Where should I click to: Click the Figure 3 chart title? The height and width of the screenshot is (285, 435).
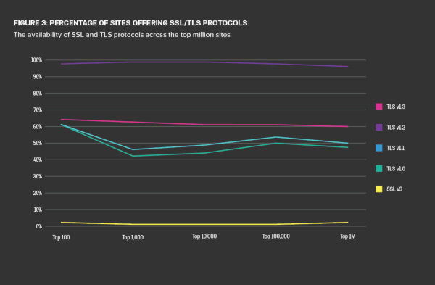[130, 23]
